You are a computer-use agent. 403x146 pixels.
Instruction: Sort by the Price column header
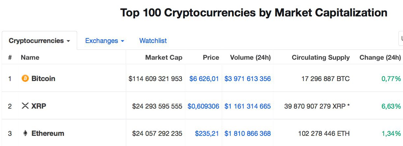coord(211,57)
